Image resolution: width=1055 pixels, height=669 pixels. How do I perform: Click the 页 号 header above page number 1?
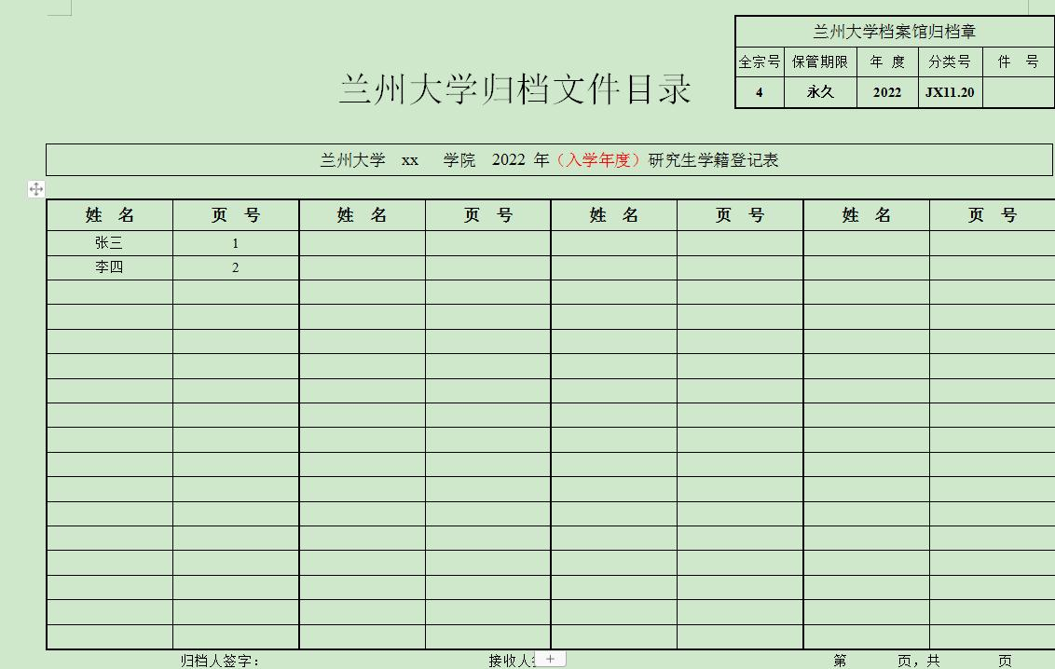click(236, 215)
